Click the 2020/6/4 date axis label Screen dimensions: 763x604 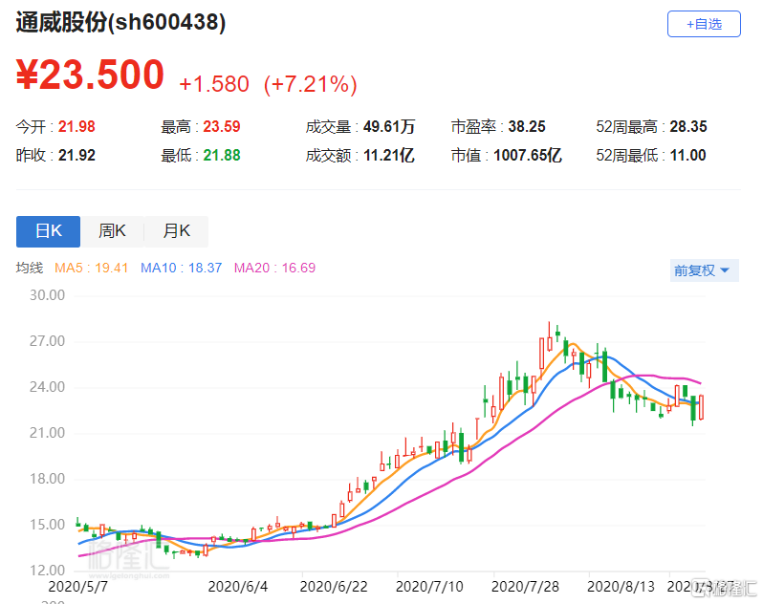click(237, 587)
